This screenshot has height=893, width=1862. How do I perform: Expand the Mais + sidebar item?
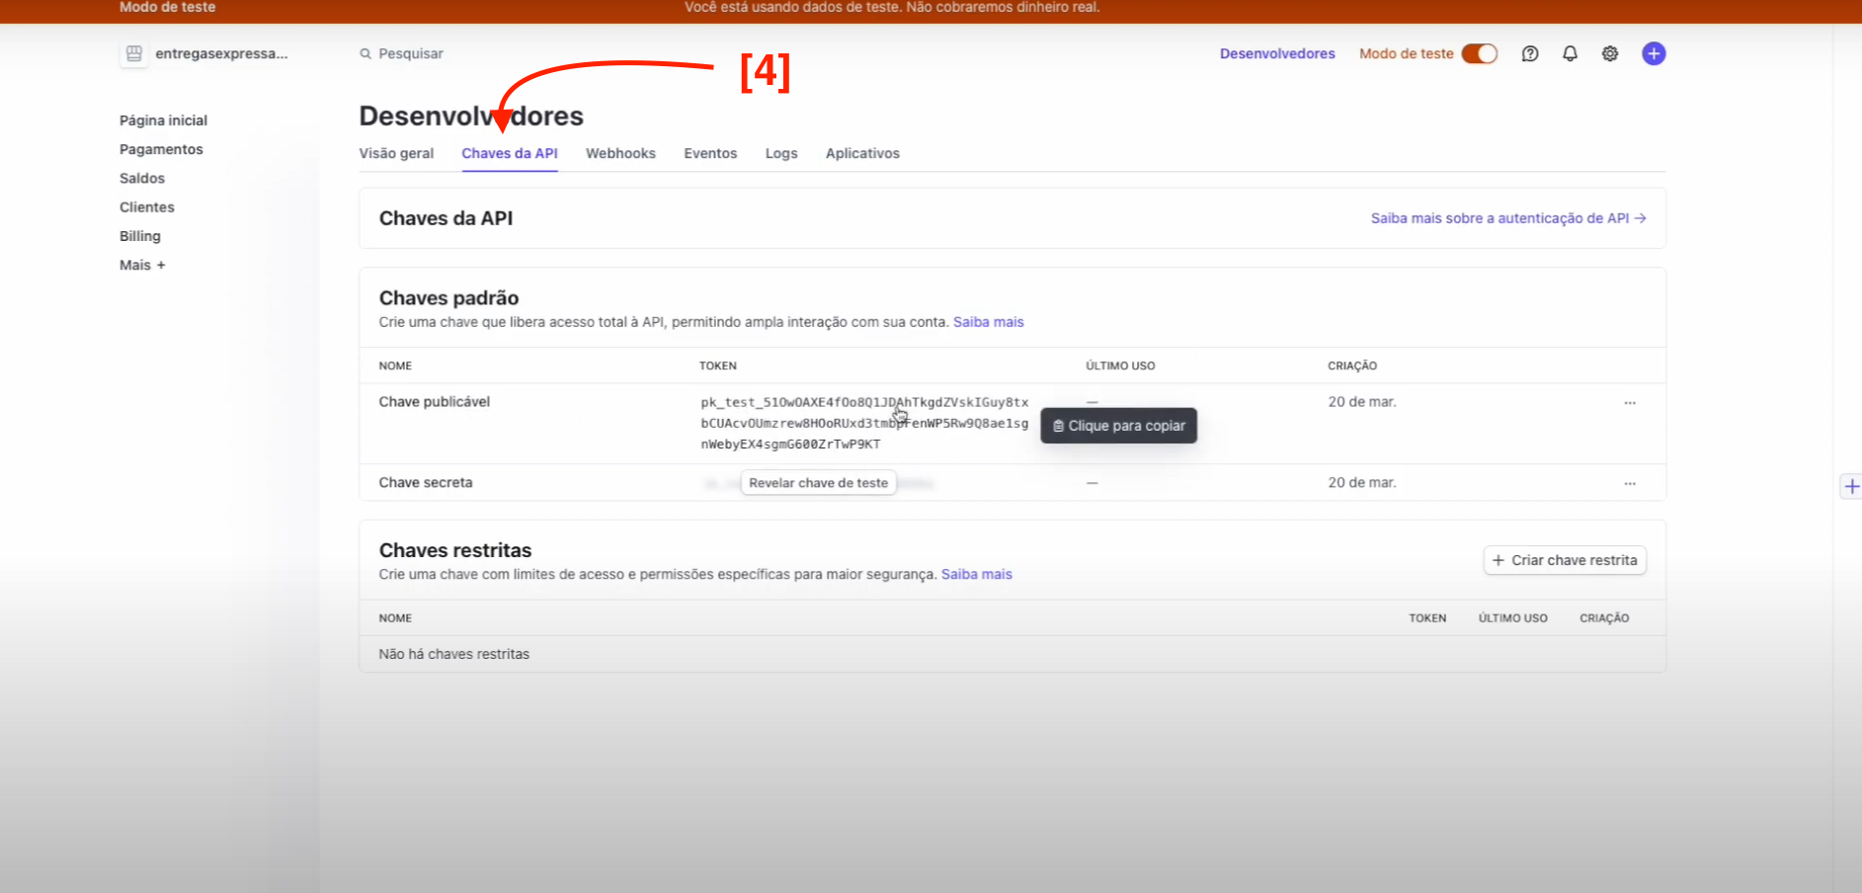point(142,265)
